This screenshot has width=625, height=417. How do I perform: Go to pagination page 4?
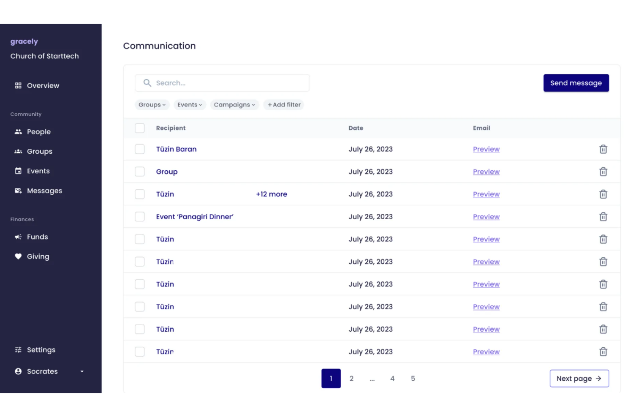point(392,378)
